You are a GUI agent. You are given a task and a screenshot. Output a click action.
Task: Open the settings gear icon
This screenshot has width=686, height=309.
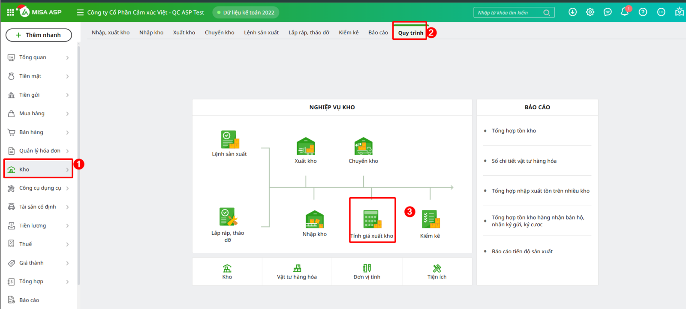590,12
